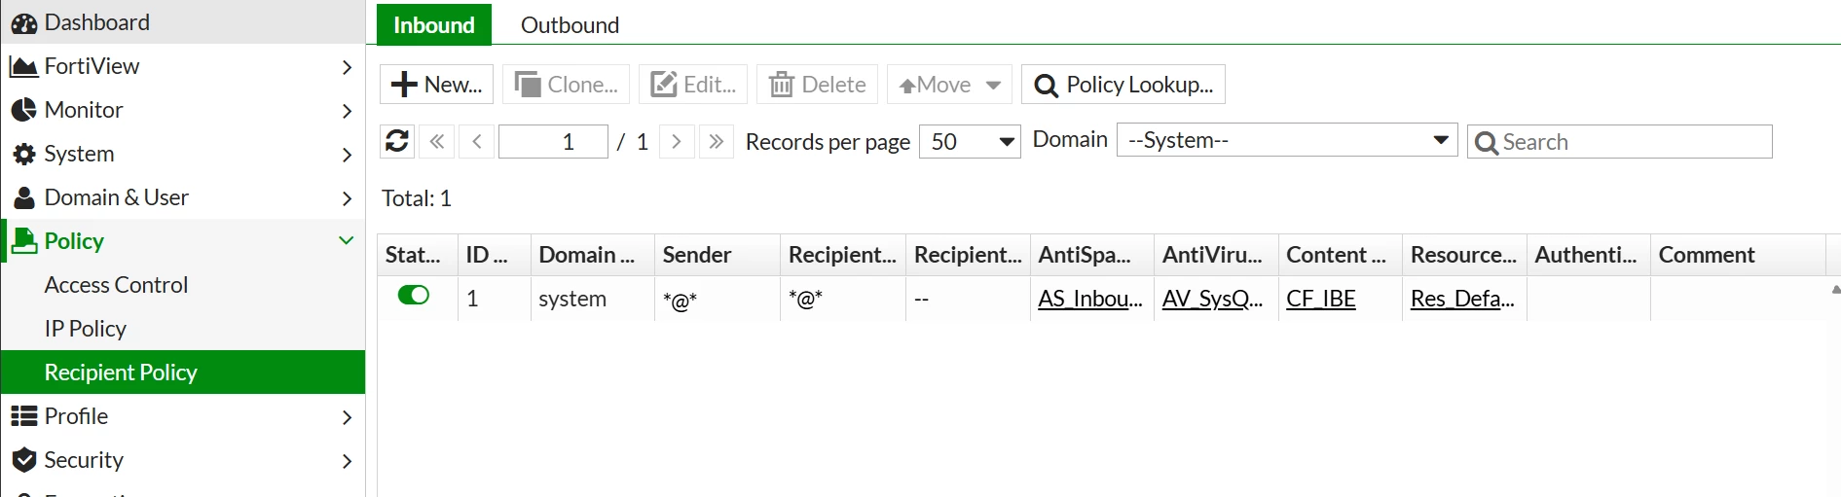Sort by the Stat... column header
Viewport: 1841px width, 497px height.
click(418, 255)
